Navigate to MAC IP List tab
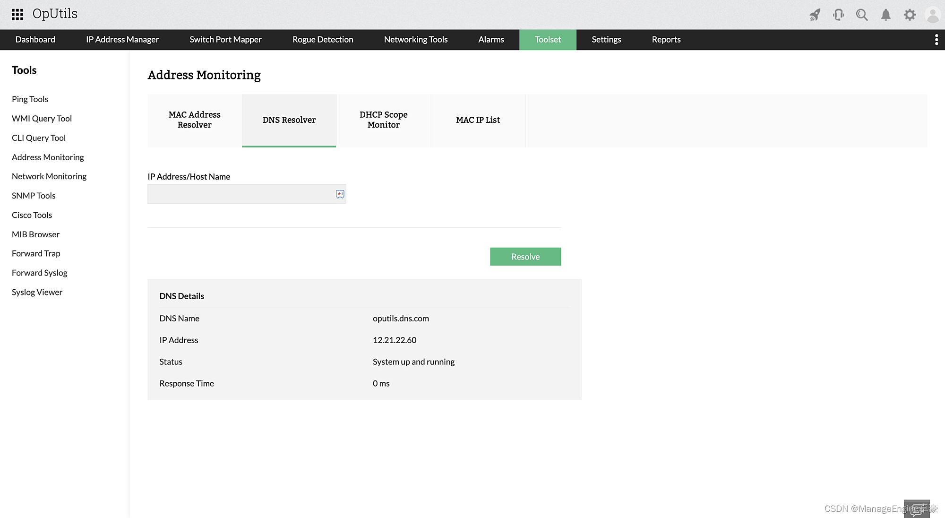The height and width of the screenshot is (518, 945). [478, 120]
